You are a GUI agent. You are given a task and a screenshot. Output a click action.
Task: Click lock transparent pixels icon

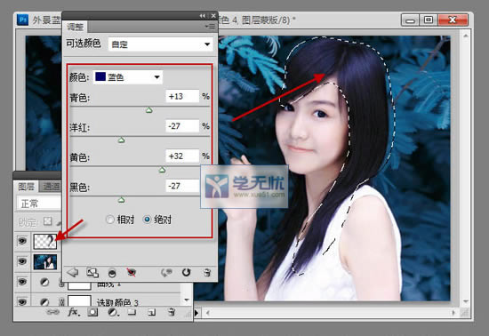coord(47,221)
